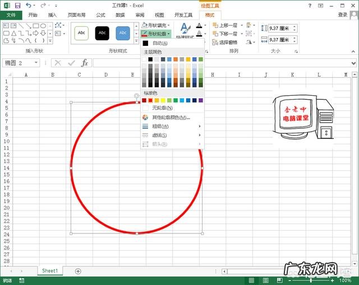Switch to the 插入 ribbon tab
Viewport: 359px width, 285px height.
(52, 15)
